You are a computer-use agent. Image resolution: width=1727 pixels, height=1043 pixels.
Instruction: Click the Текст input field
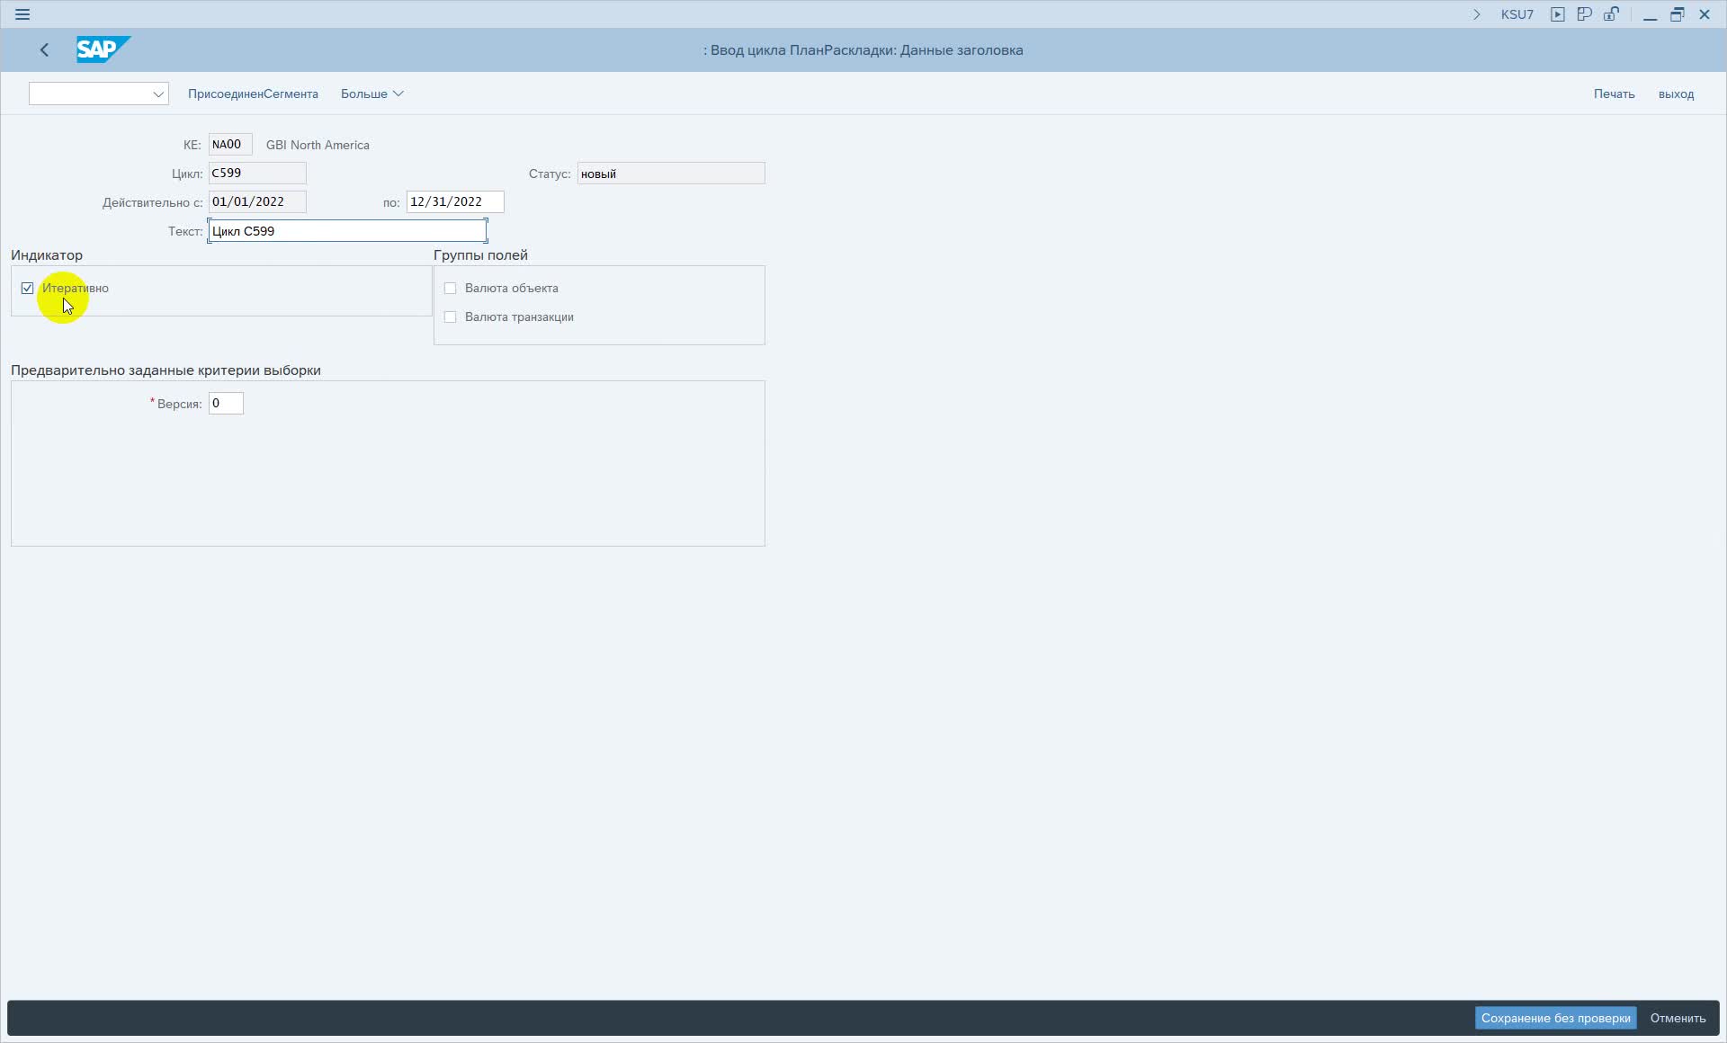[x=347, y=231]
